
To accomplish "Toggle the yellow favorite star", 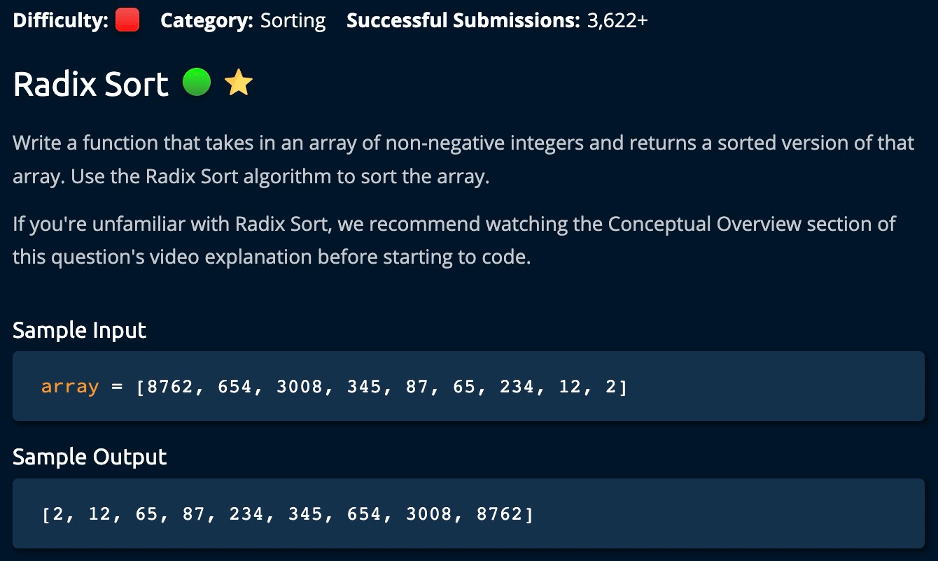I will tap(238, 84).
